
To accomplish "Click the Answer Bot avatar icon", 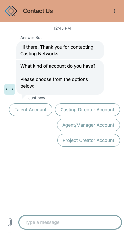I will [x=10, y=89].
